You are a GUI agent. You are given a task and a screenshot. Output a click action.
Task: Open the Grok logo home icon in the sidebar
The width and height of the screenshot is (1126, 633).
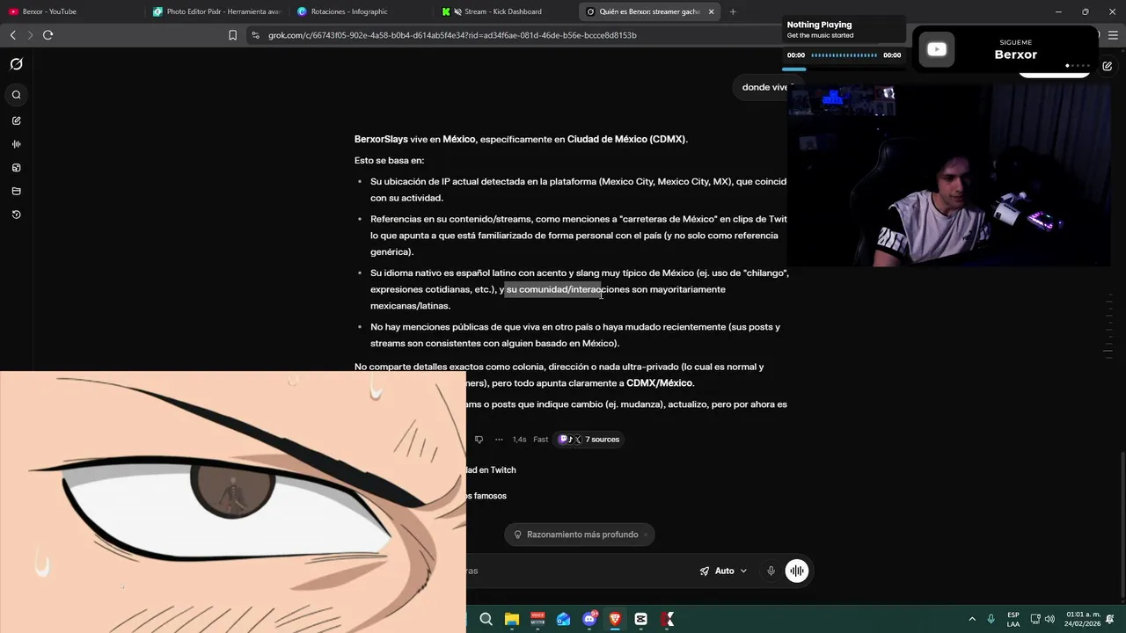[16, 64]
